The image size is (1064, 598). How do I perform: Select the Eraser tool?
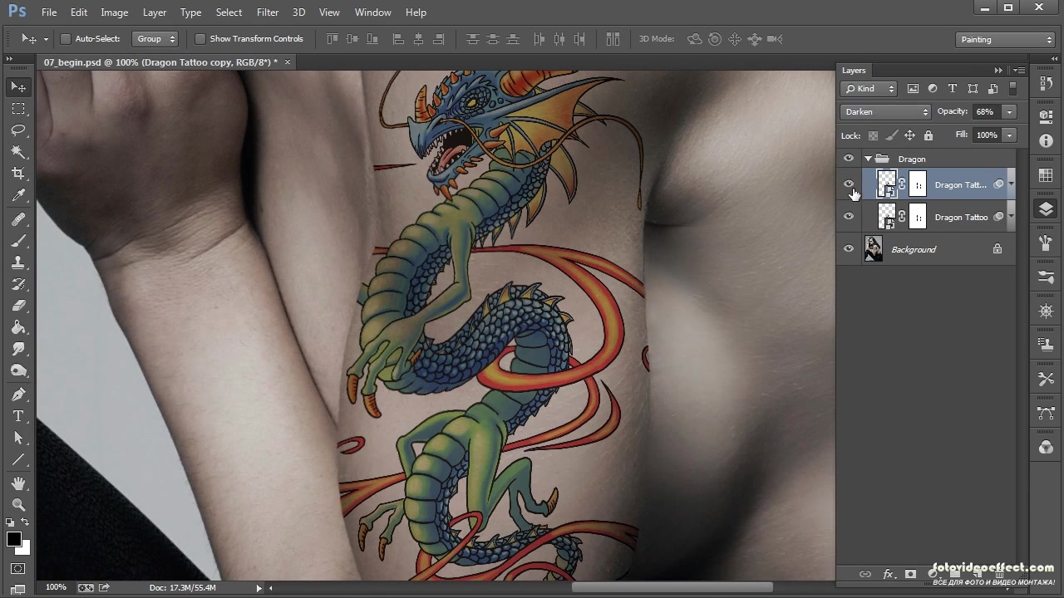pyautogui.click(x=18, y=306)
